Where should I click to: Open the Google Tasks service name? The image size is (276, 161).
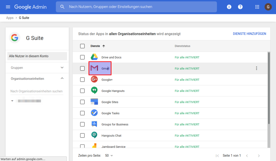[x=110, y=113]
